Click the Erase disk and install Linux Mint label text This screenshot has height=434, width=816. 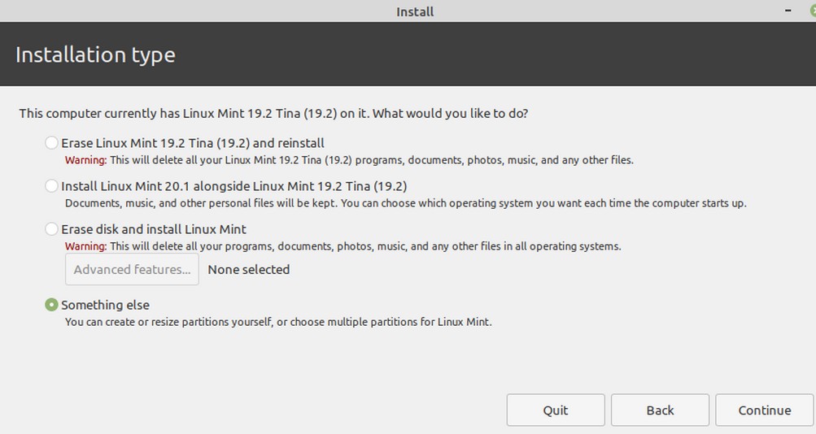154,229
